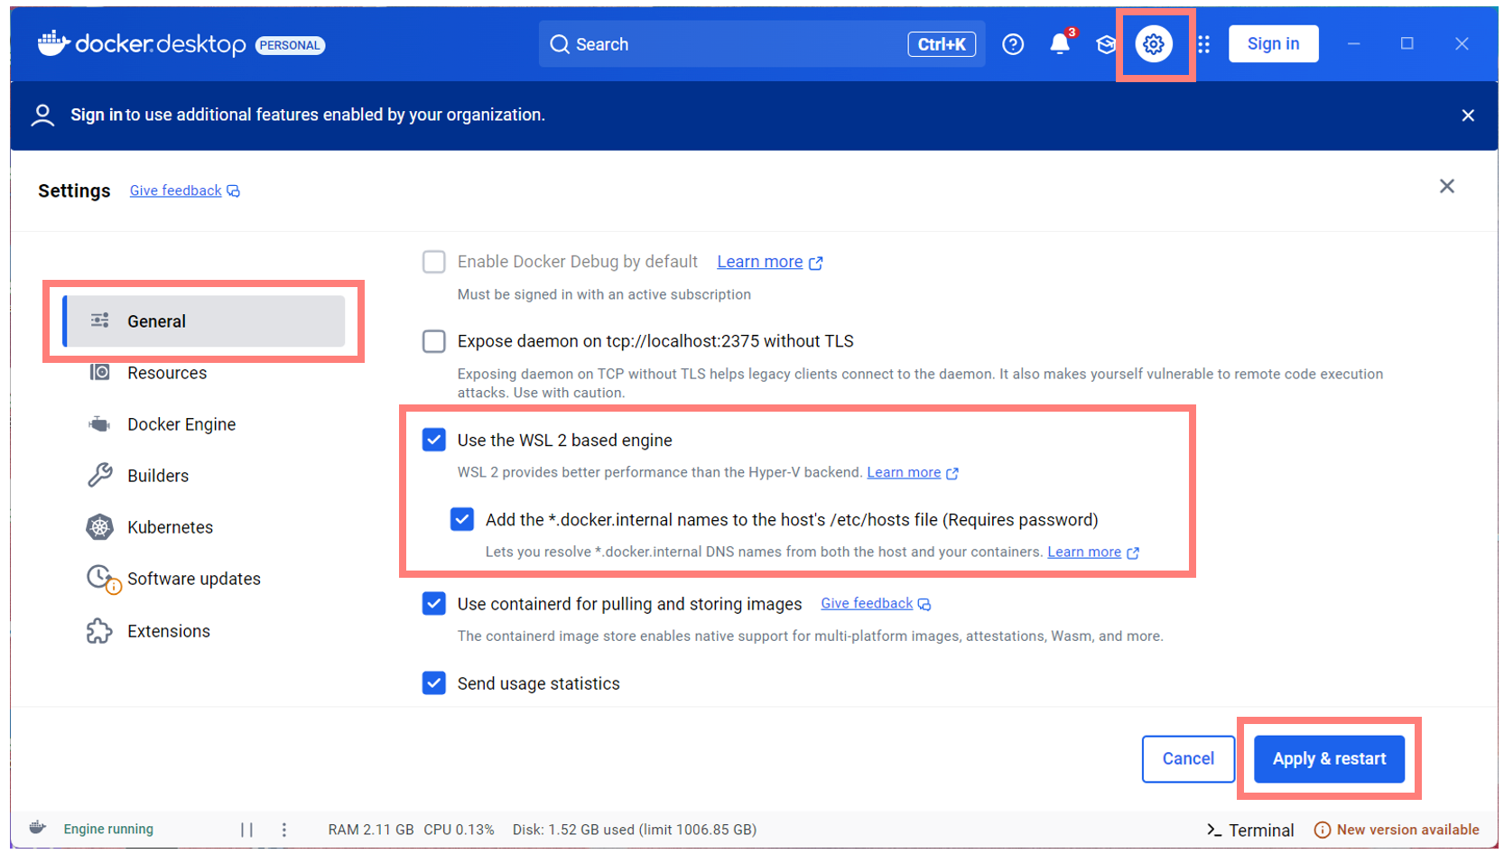Click the CPU 0.13% status text
This screenshot has width=1504, height=854.
tap(459, 830)
